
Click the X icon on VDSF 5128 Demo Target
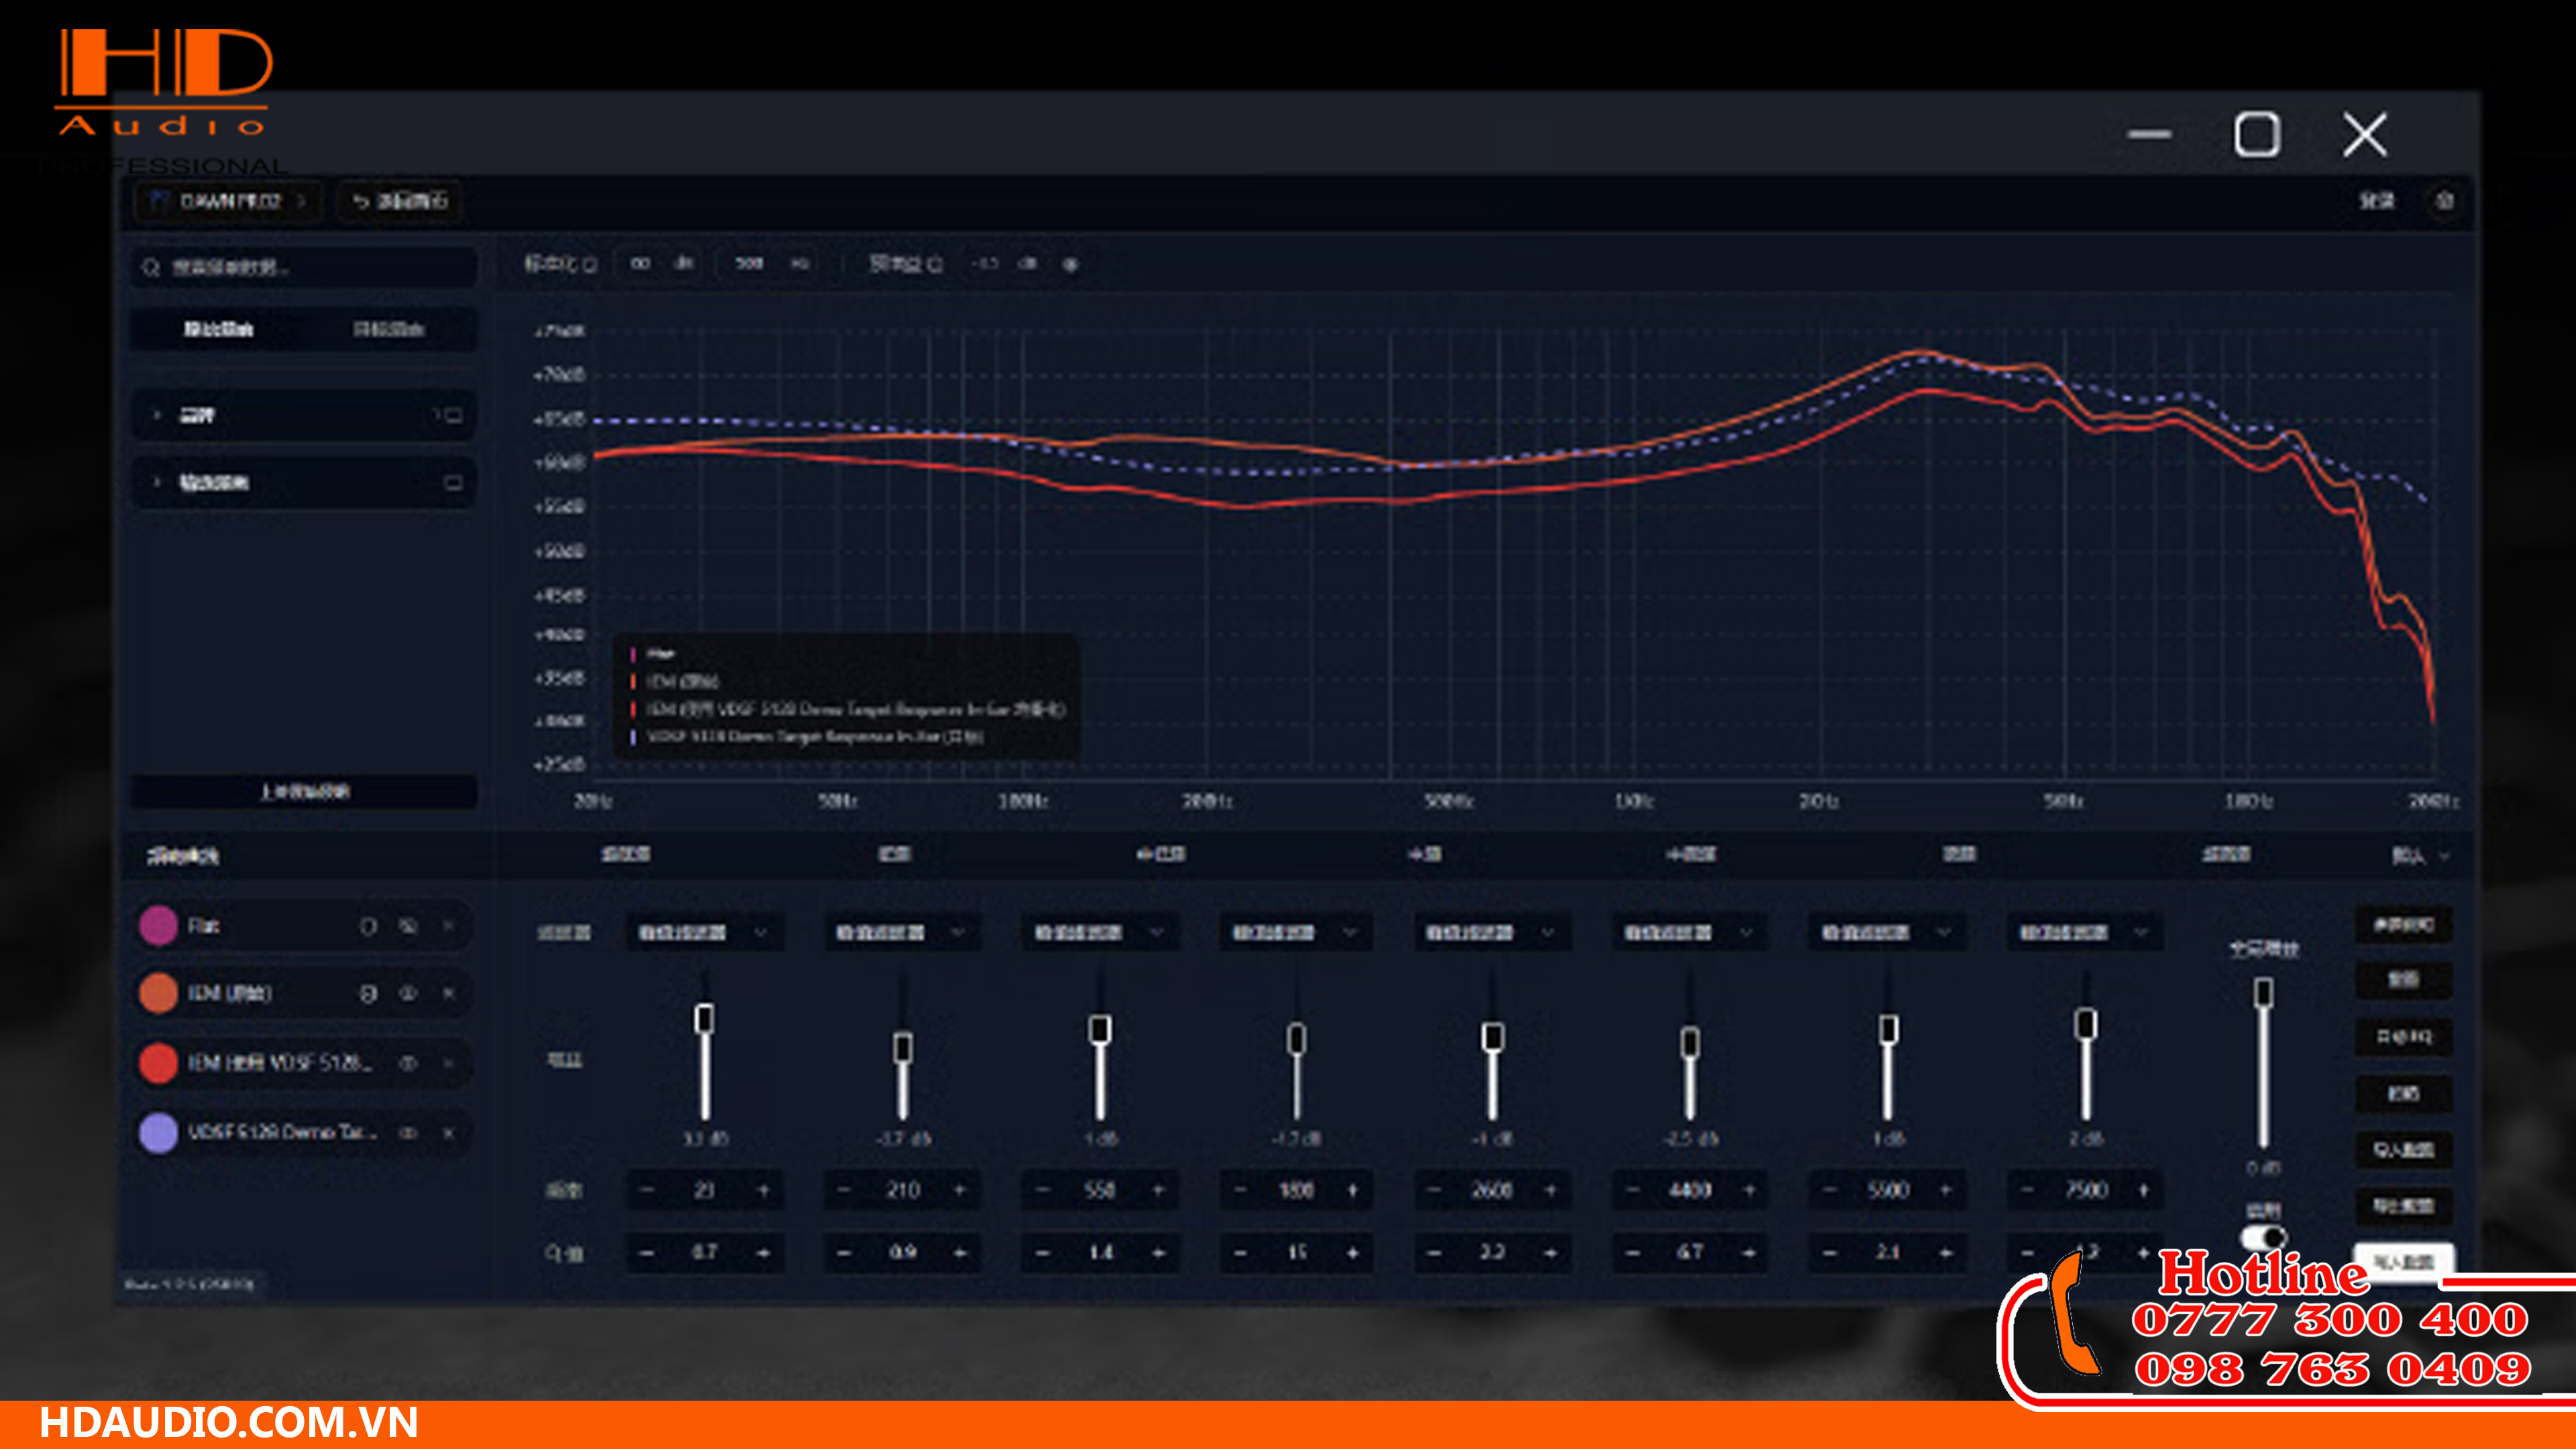[x=449, y=1133]
